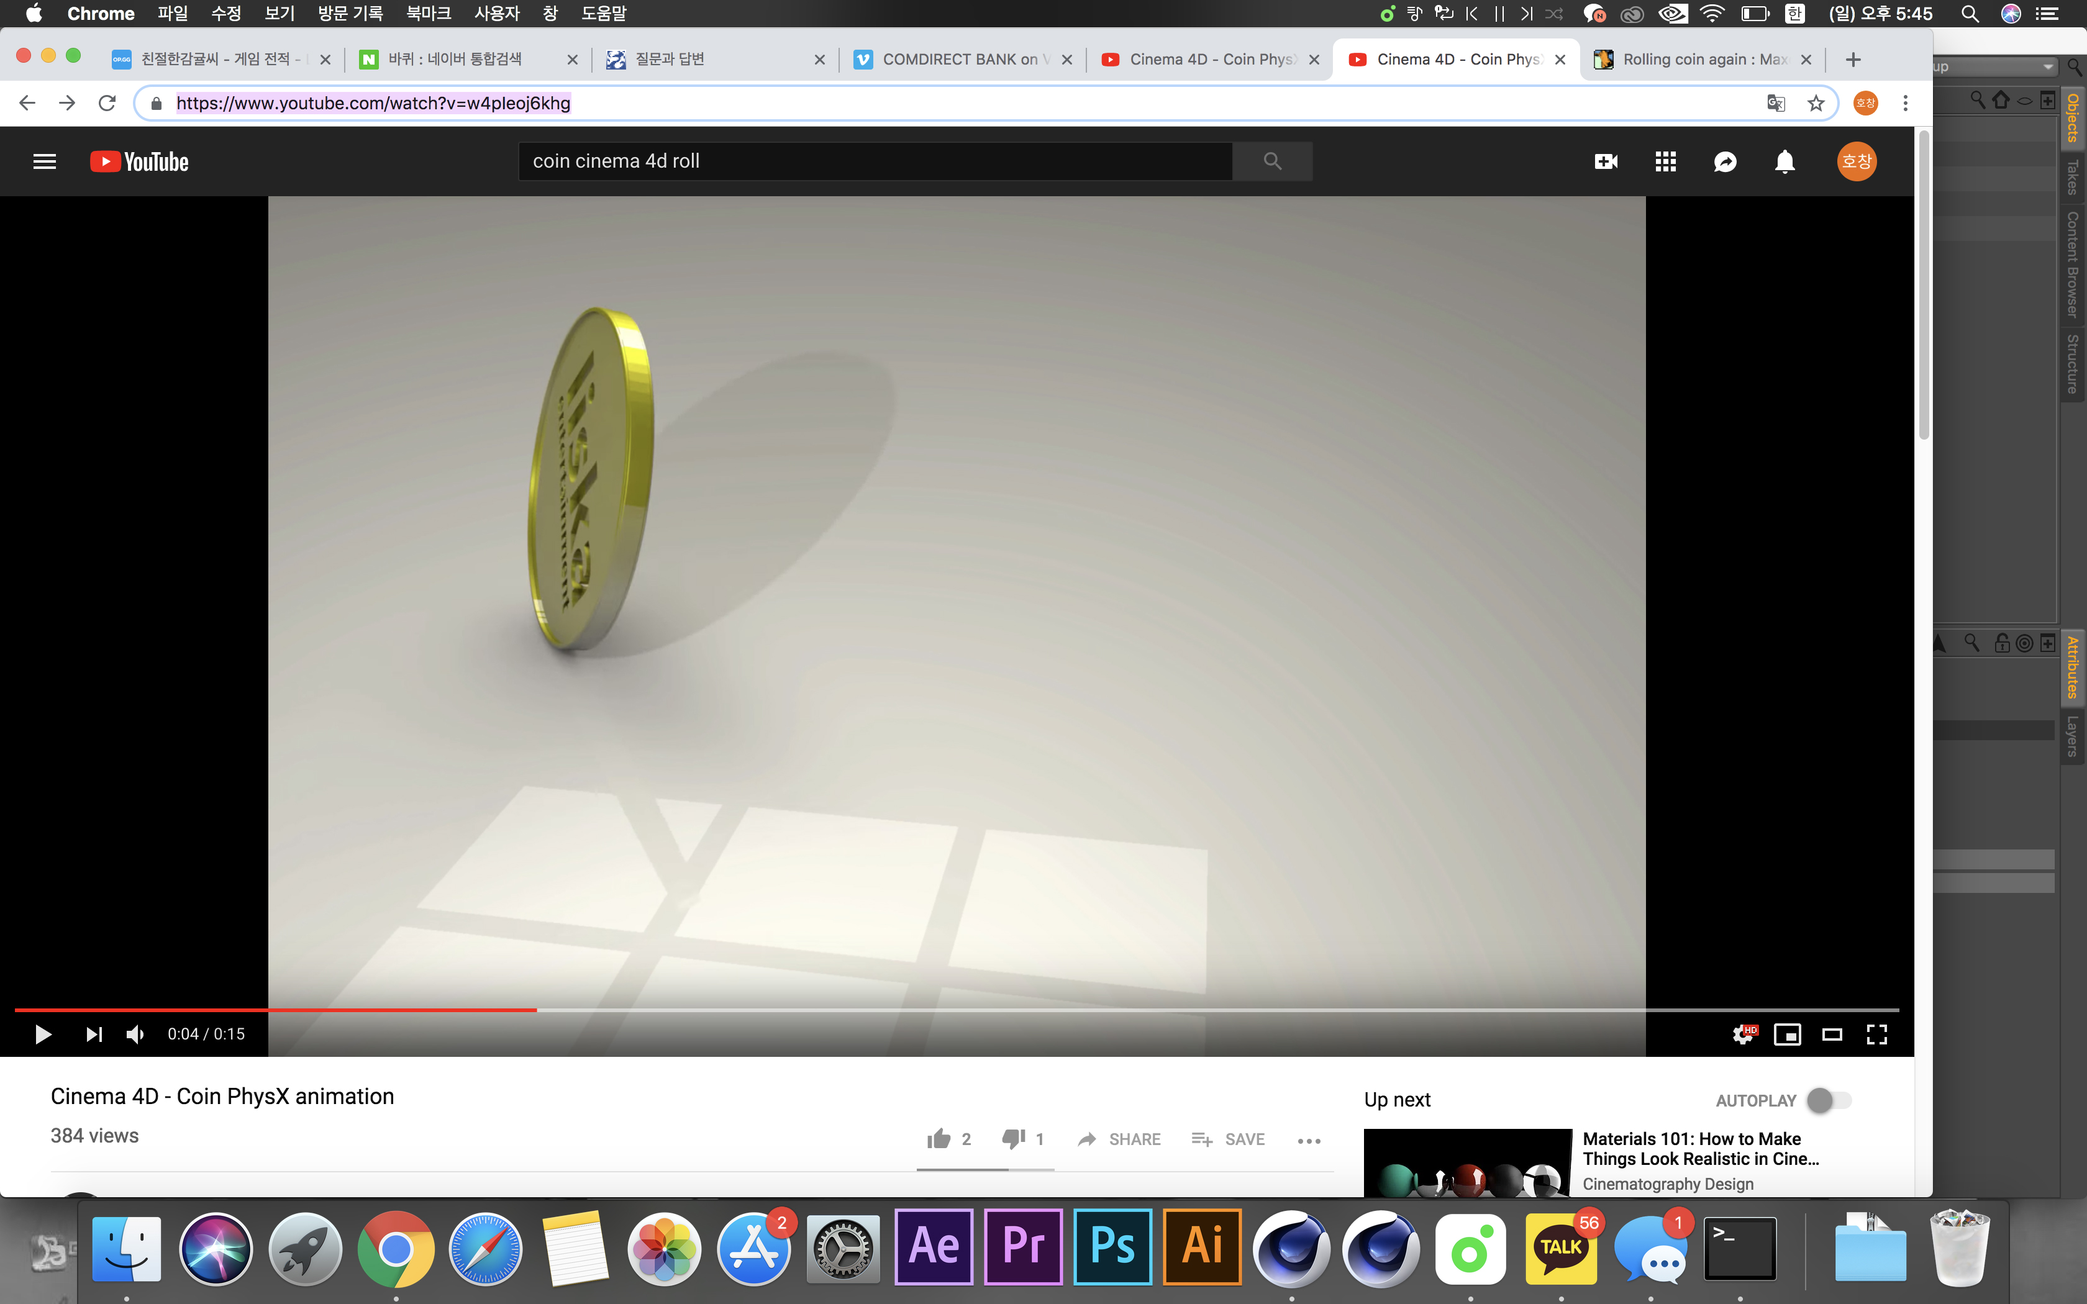Open Wi-Fi status menu
Viewport: 2087px width, 1304px height.
(1712, 13)
